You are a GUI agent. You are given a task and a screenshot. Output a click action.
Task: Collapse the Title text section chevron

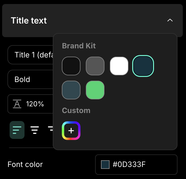pos(170,20)
